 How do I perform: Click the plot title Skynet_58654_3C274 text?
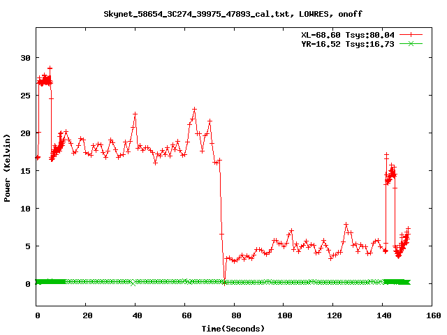[233, 14]
